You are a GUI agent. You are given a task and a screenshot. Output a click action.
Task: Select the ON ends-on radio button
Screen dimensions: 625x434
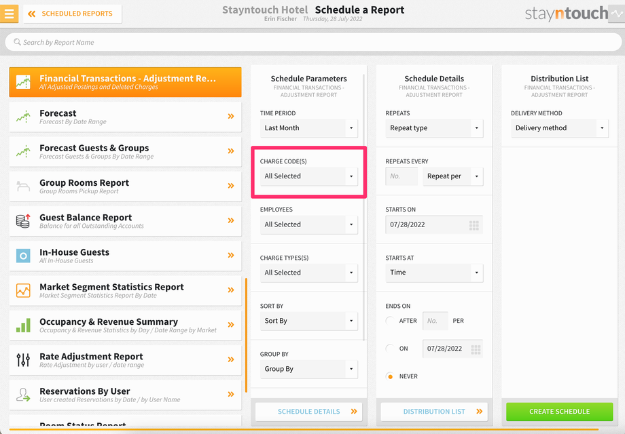(390, 349)
